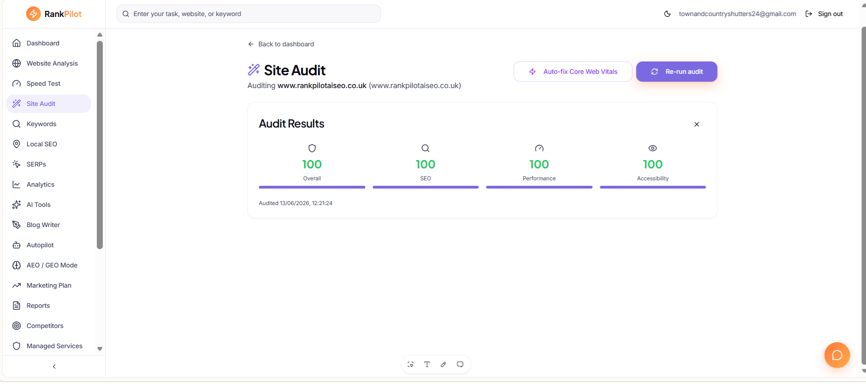This screenshot has width=866, height=384.
Task: Click the Blog Writer pen icon
Action: (17, 225)
